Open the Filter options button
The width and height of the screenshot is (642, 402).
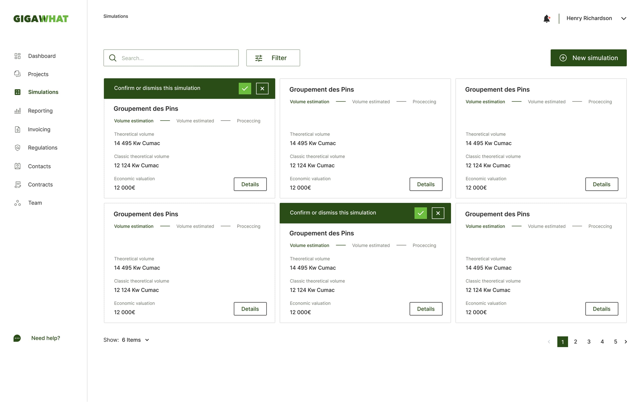point(273,58)
